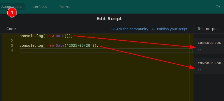Expand second CONSOLE.LOG output object braces
Image resolution: width=224 pixels, height=101 pixels.
tap(200, 69)
